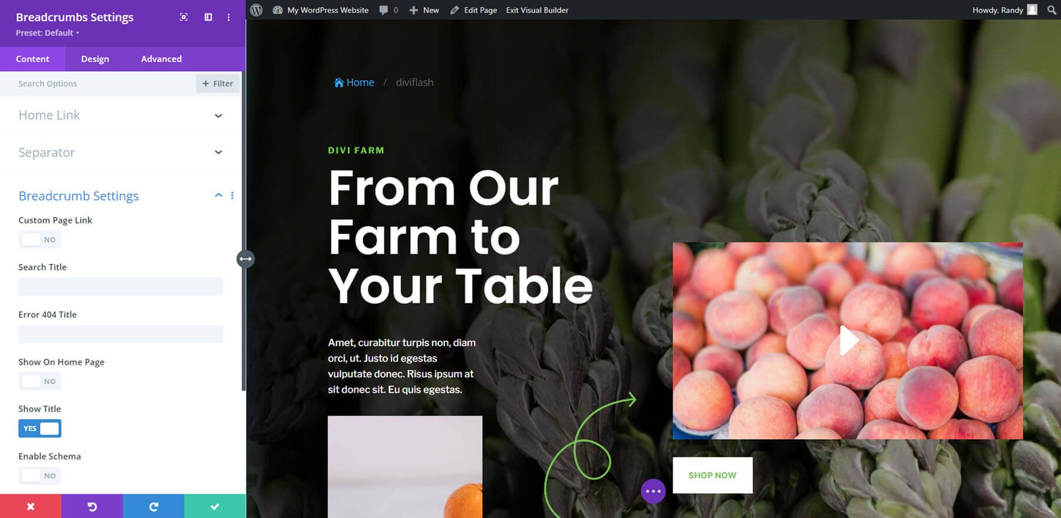The image size is (1061, 518).
Task: Click the snap modal to sidebar icon
Action: [208, 17]
